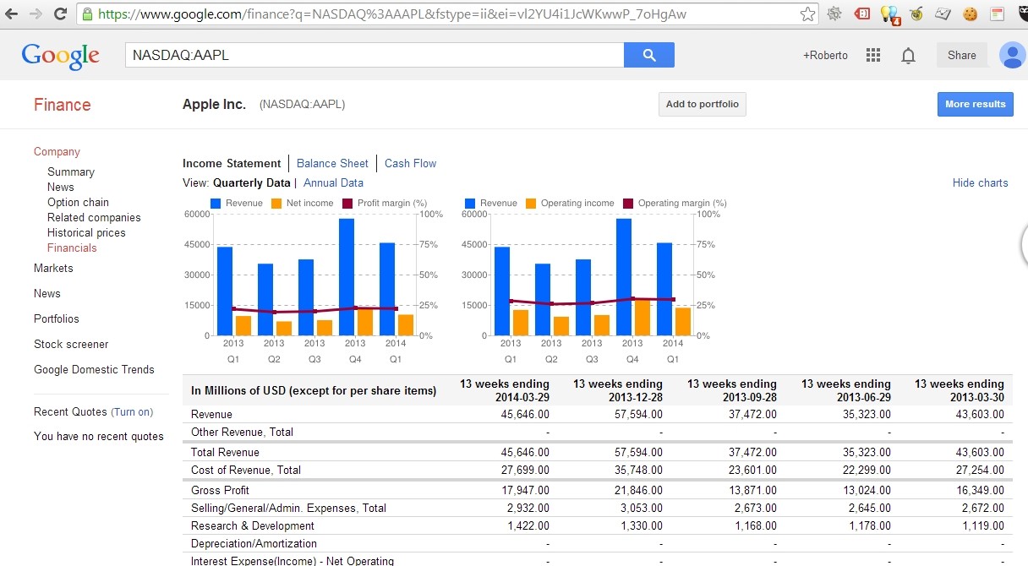Click the cookie extension icon

click(x=970, y=14)
